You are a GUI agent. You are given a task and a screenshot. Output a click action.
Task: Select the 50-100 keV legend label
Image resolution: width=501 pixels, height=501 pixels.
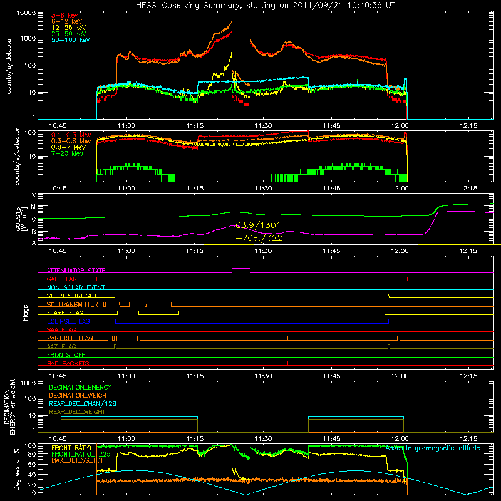(x=71, y=40)
